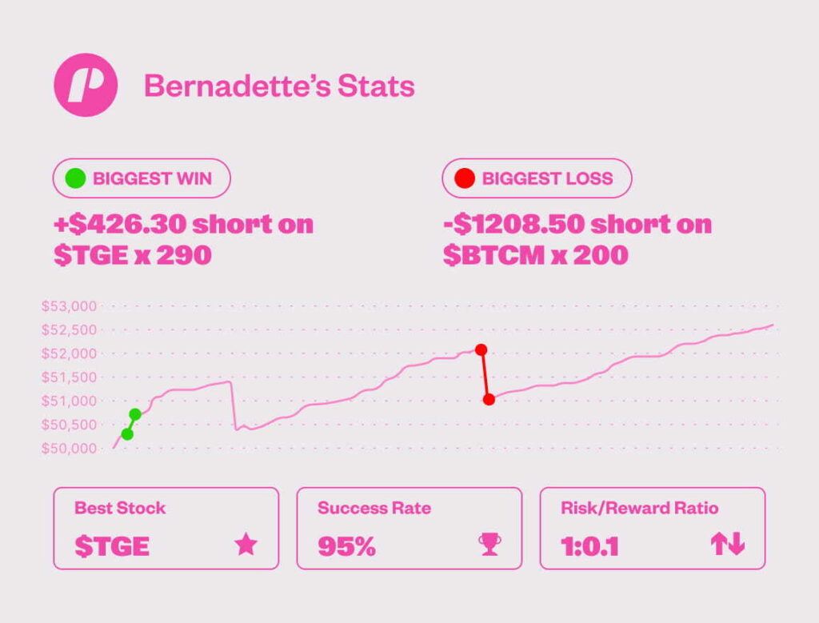Click the pink P logo icon
The width and height of the screenshot is (819, 623).
click(x=86, y=86)
